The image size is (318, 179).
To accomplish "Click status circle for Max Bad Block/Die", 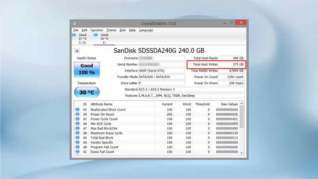I will click(x=78, y=128).
